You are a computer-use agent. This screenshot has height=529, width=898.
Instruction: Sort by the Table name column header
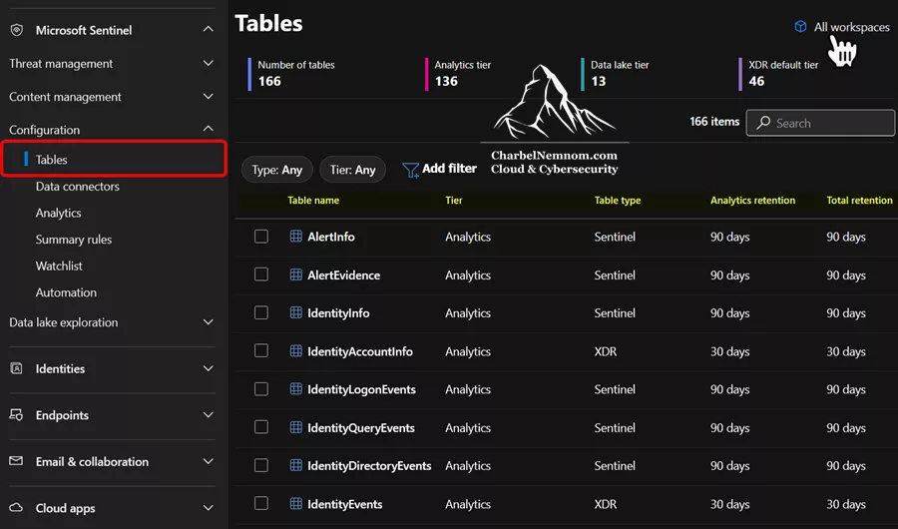(313, 200)
